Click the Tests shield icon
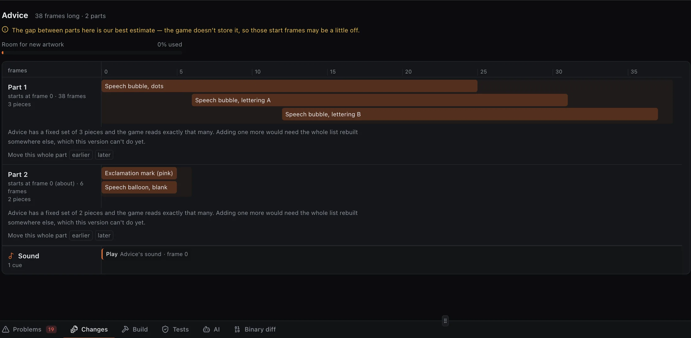 point(165,329)
